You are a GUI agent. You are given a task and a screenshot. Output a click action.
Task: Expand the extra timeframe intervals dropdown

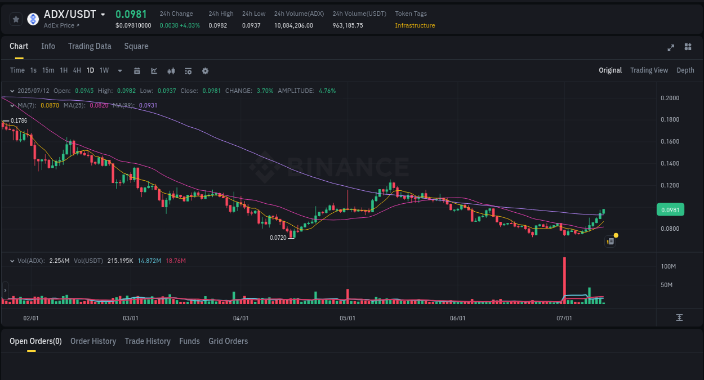coord(119,70)
